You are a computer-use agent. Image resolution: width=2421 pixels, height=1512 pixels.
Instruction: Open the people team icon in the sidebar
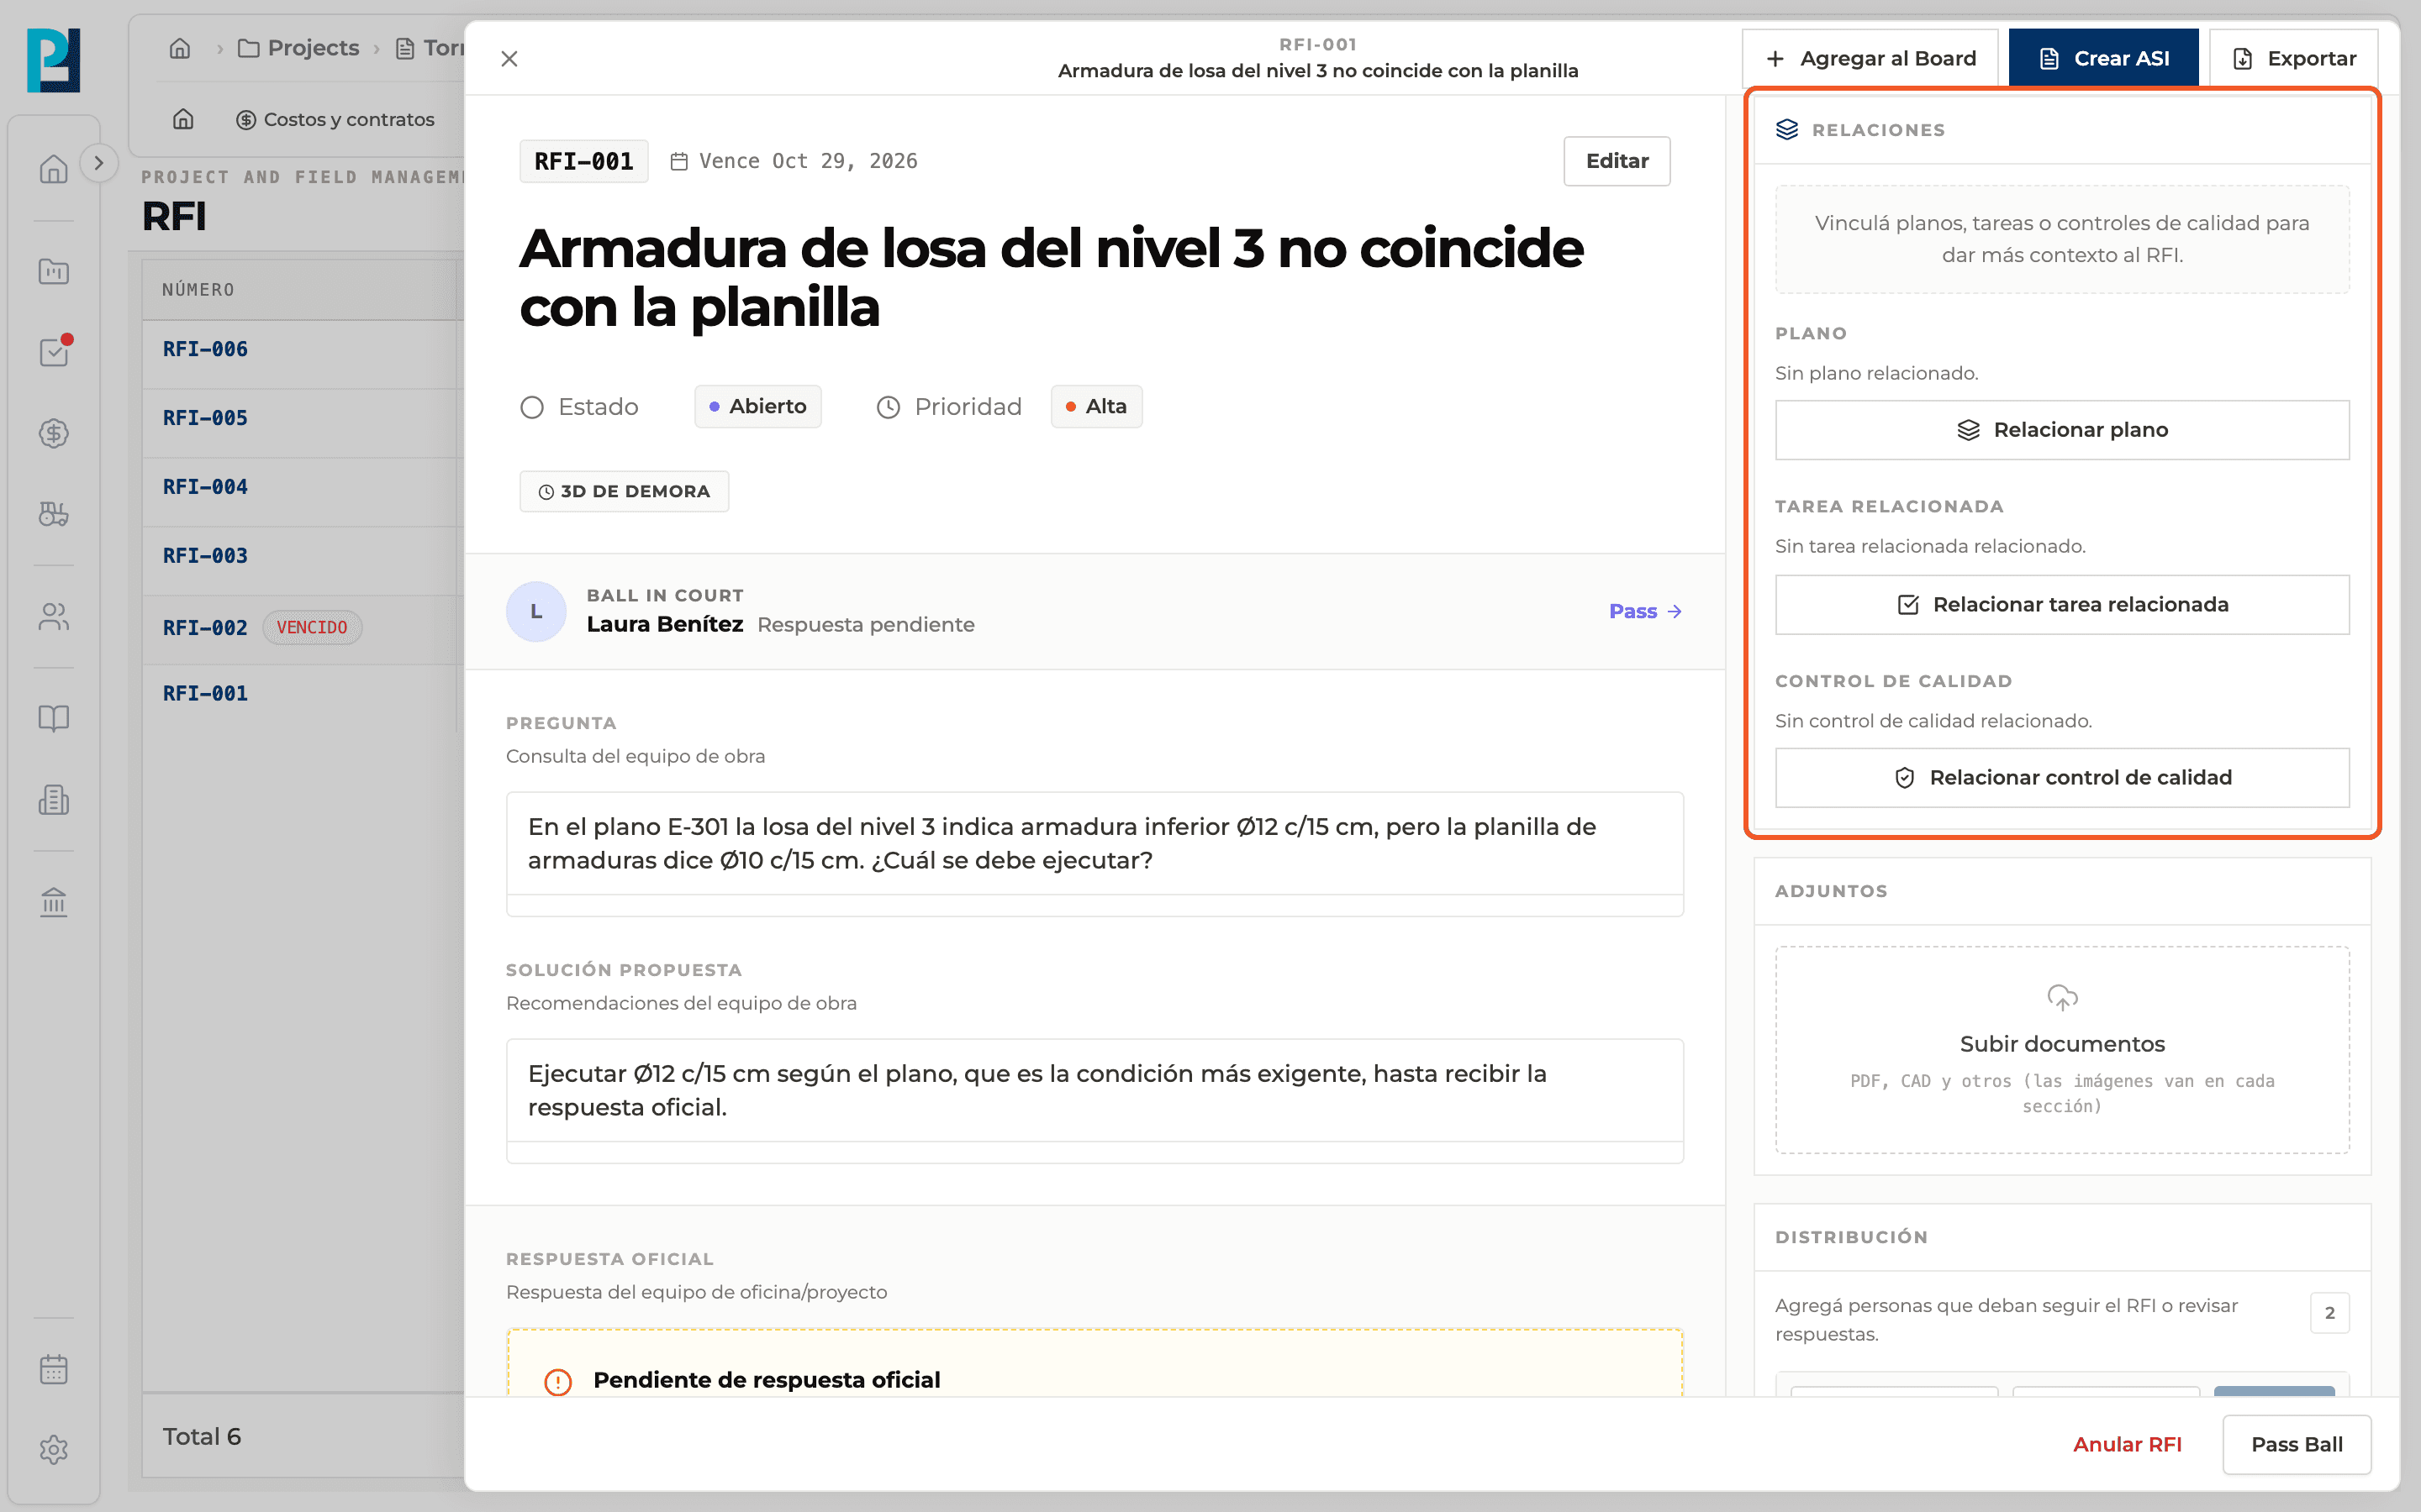53,617
